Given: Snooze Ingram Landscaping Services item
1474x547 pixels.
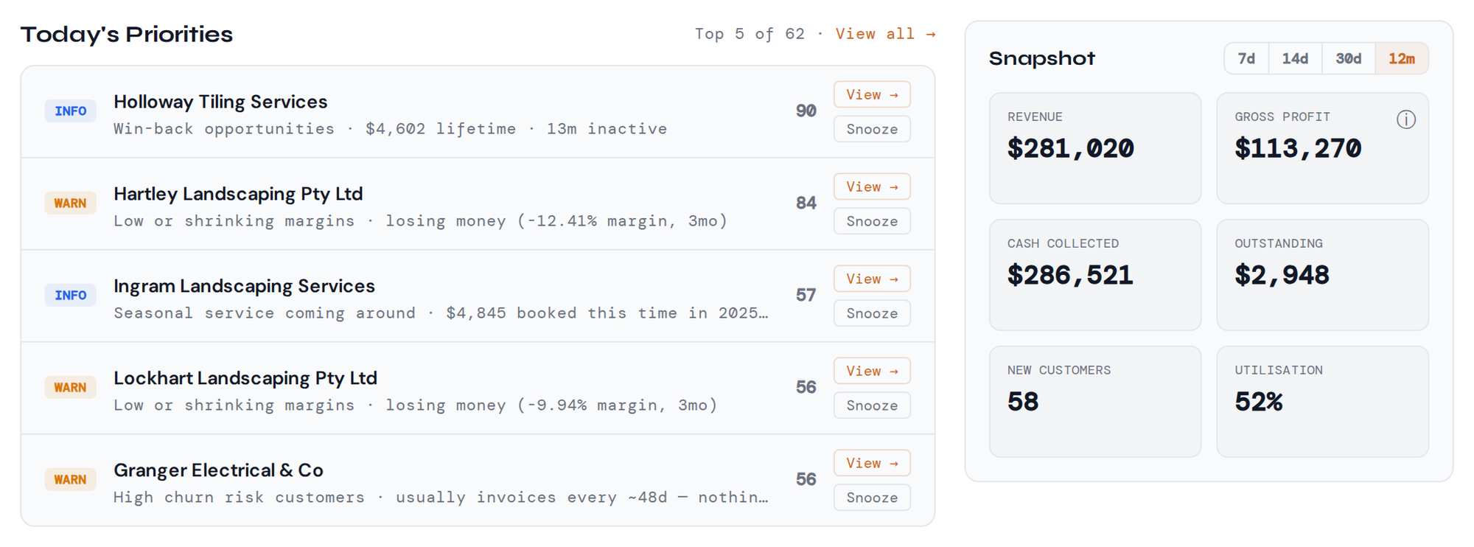Looking at the screenshot, I should click(x=872, y=313).
